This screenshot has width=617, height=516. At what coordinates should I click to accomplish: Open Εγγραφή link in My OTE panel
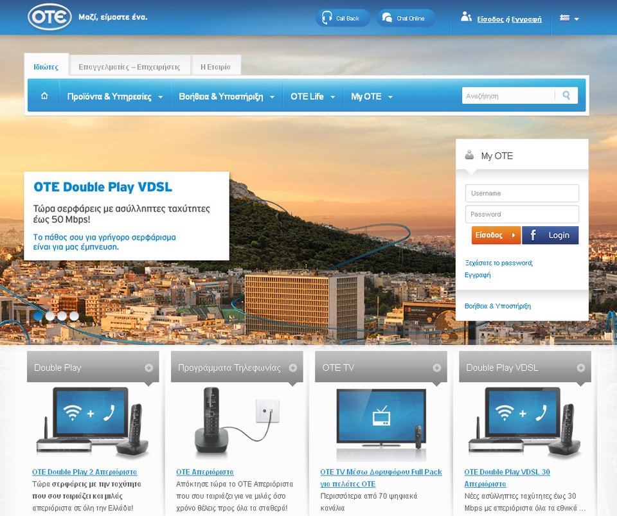click(478, 275)
